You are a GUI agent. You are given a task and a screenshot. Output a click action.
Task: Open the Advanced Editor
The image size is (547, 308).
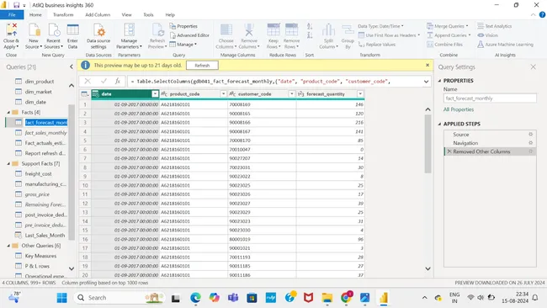click(x=189, y=35)
